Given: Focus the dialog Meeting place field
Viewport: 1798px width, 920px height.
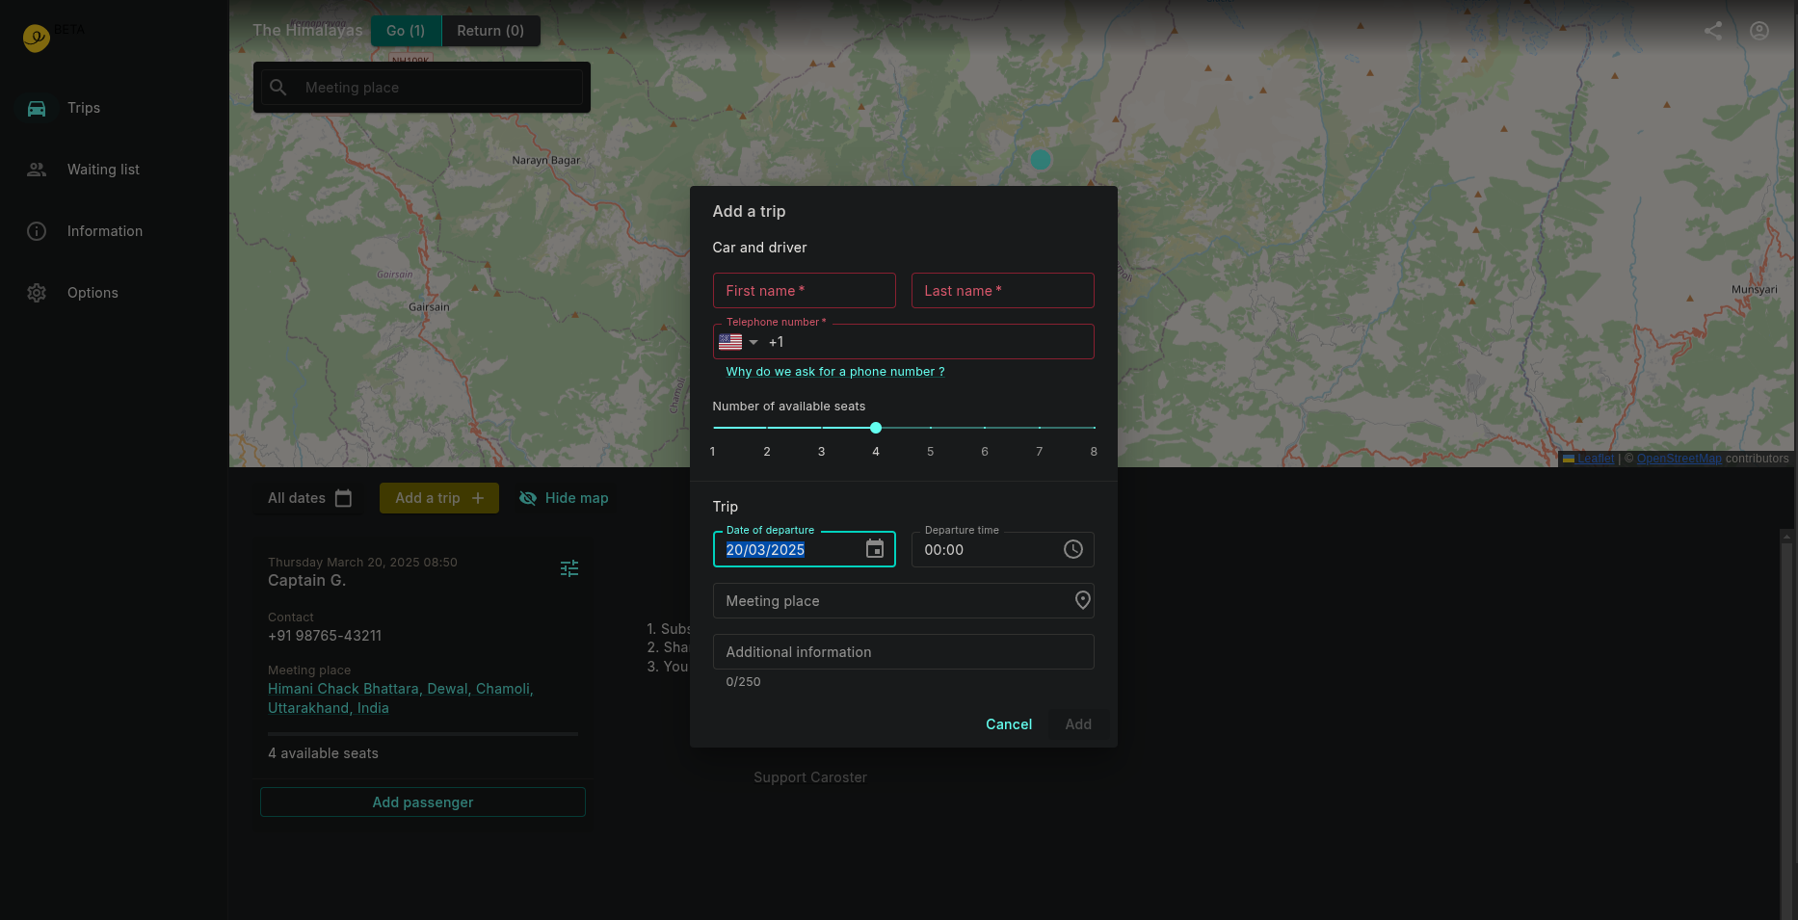Looking at the screenshot, I should click(x=904, y=601).
